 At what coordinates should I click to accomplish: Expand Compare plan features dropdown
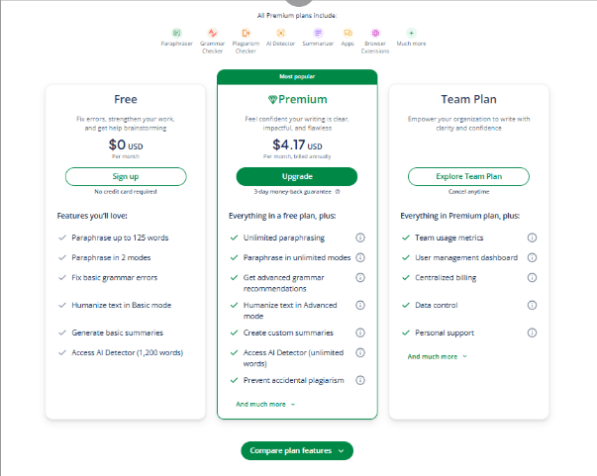pyautogui.click(x=297, y=450)
